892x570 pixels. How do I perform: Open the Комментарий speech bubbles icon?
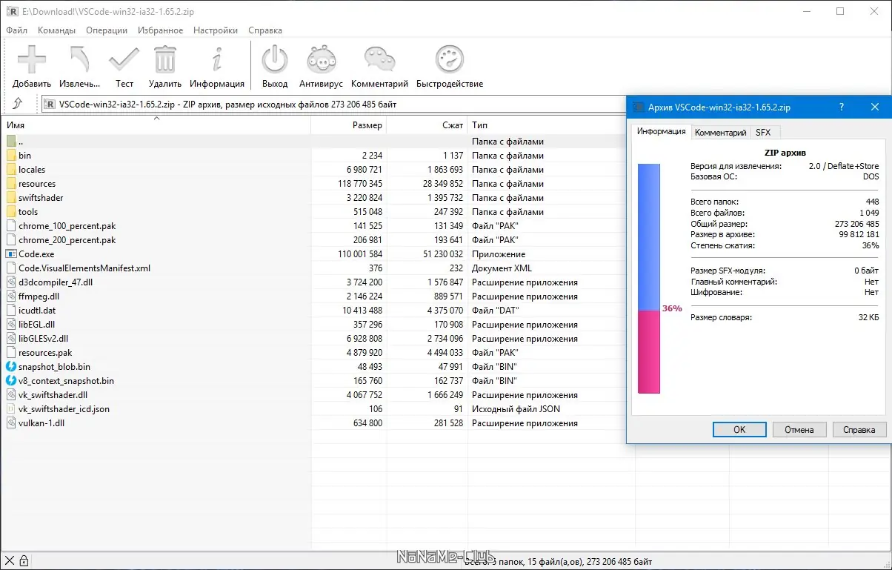(x=379, y=59)
